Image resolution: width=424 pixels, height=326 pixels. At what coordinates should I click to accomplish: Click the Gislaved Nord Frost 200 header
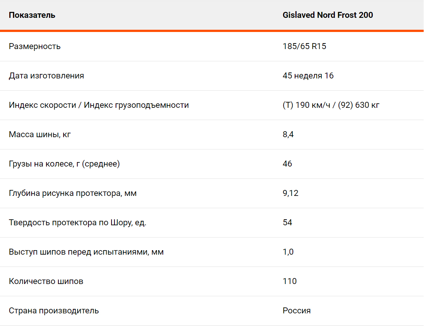328,15
